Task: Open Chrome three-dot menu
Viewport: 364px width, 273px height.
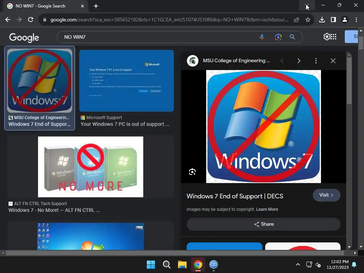Action: (x=356, y=20)
